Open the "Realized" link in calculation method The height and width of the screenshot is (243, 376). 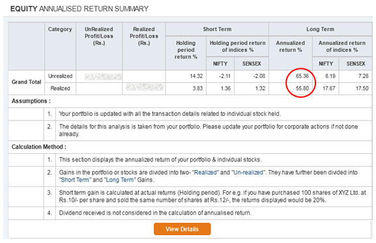point(205,173)
